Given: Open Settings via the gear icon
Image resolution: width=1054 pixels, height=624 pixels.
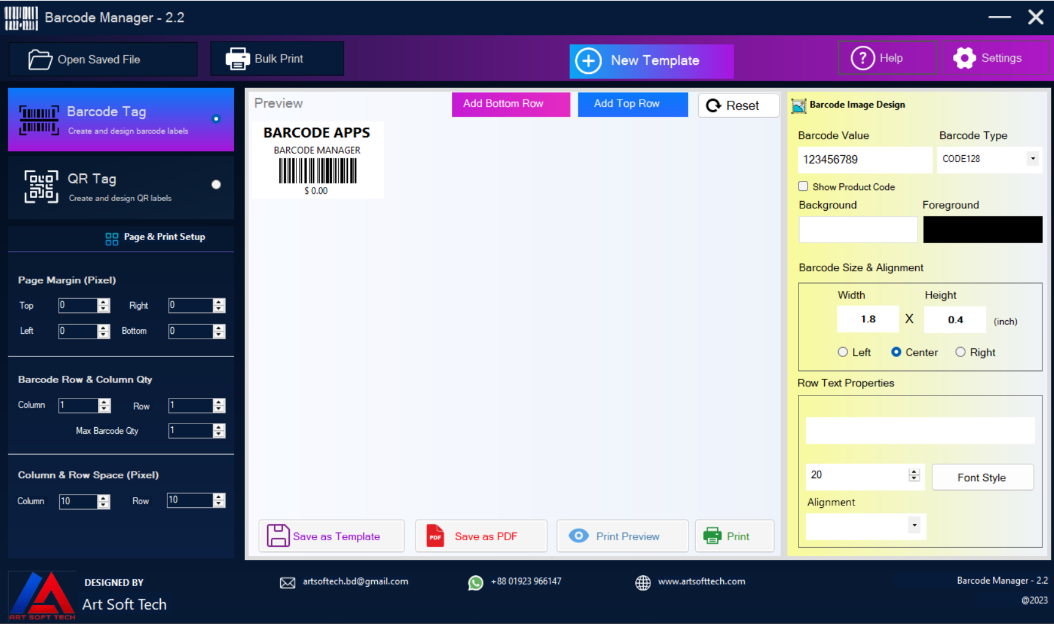Looking at the screenshot, I should [x=964, y=58].
